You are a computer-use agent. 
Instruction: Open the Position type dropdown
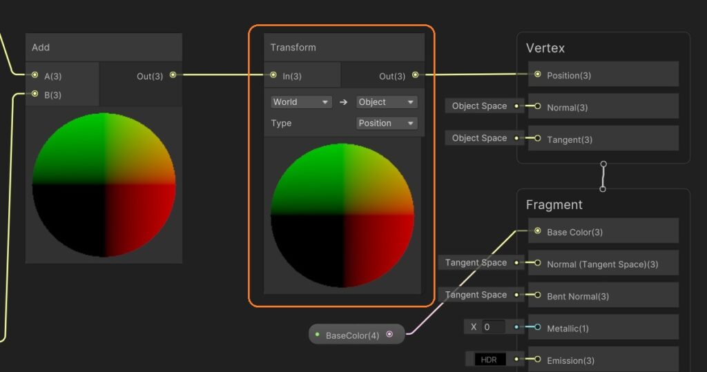387,124
